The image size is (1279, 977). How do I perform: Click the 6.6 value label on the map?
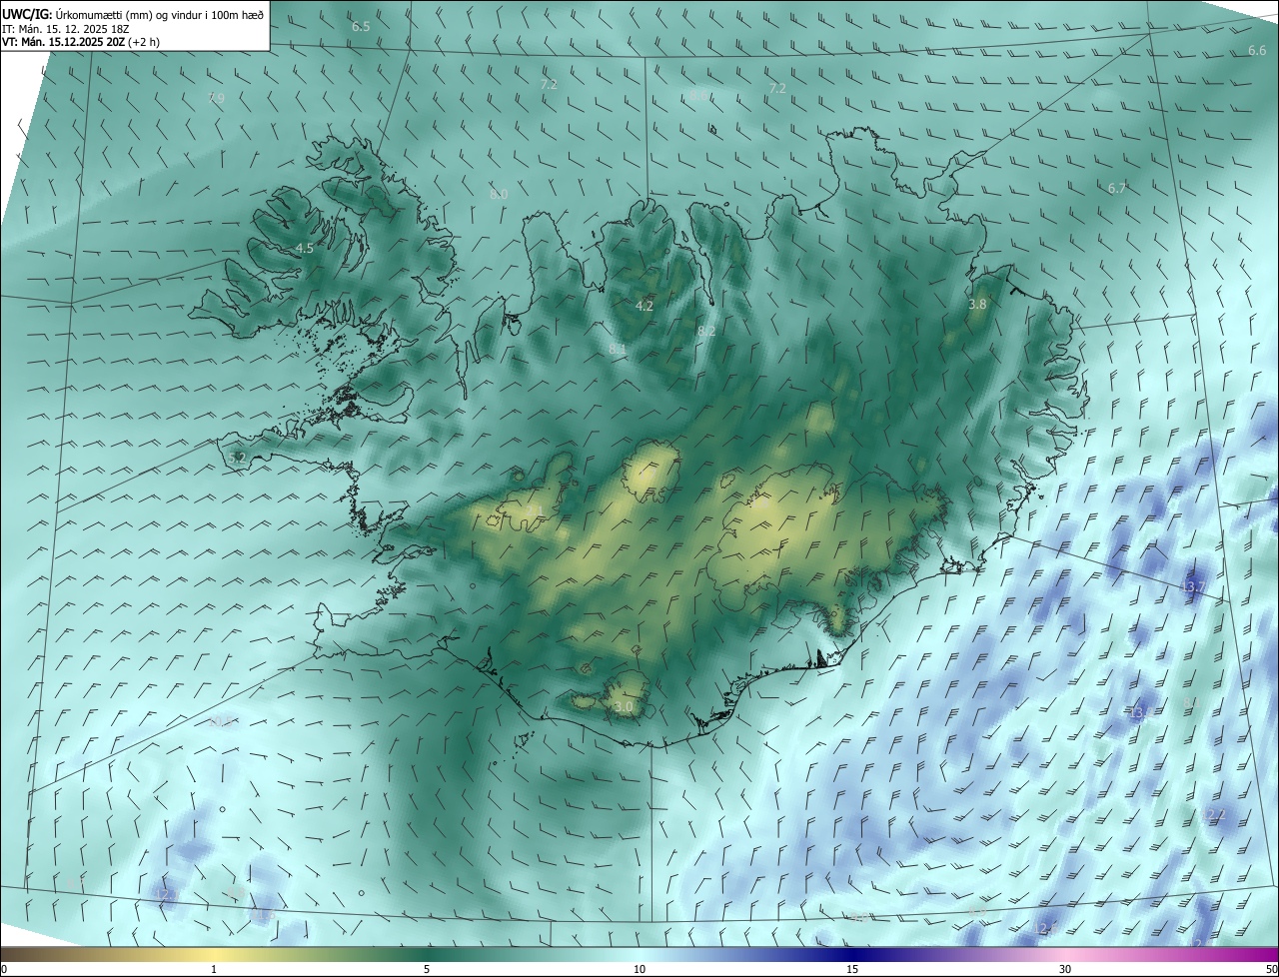click(1257, 51)
